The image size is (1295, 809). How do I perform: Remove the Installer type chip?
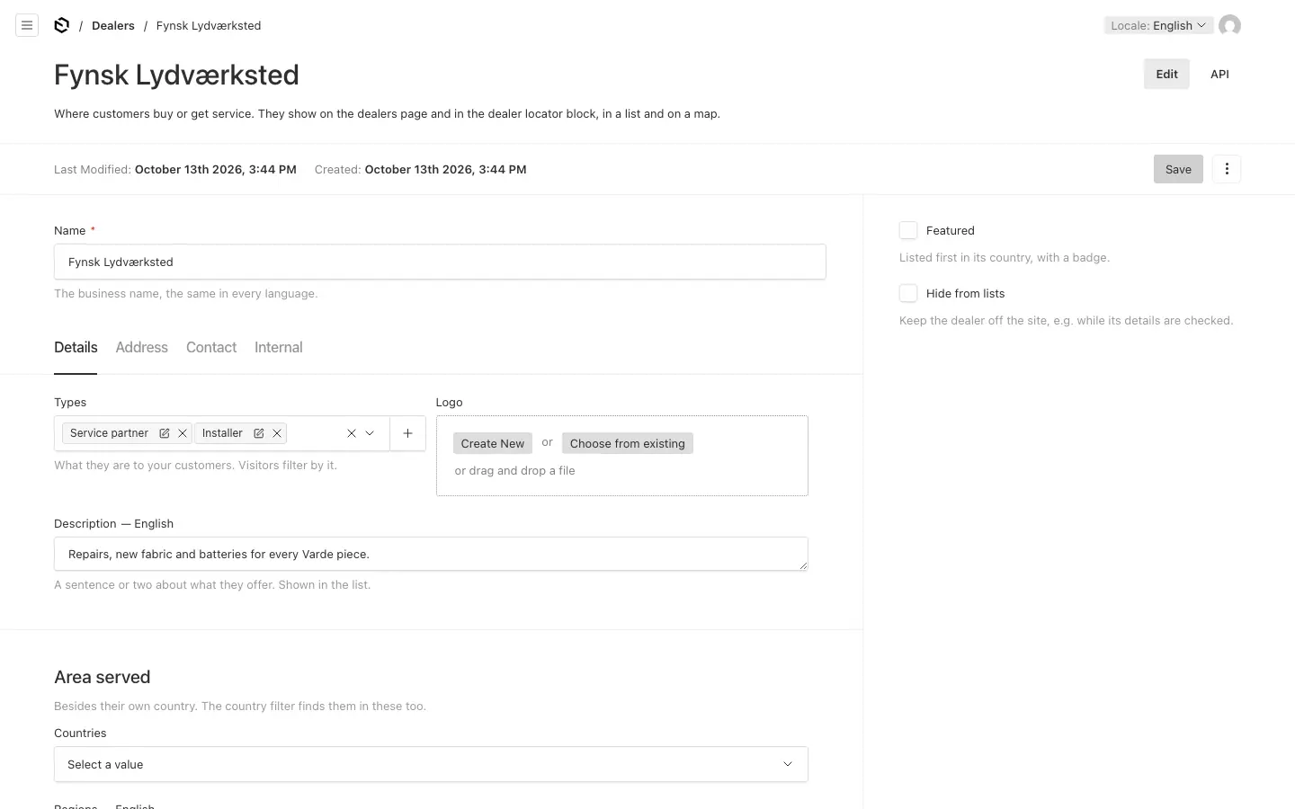coord(277,433)
